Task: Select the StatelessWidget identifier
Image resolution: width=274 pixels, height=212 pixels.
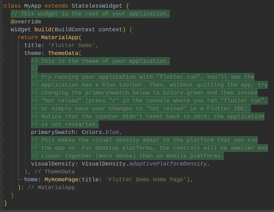Action: [x=97, y=6]
